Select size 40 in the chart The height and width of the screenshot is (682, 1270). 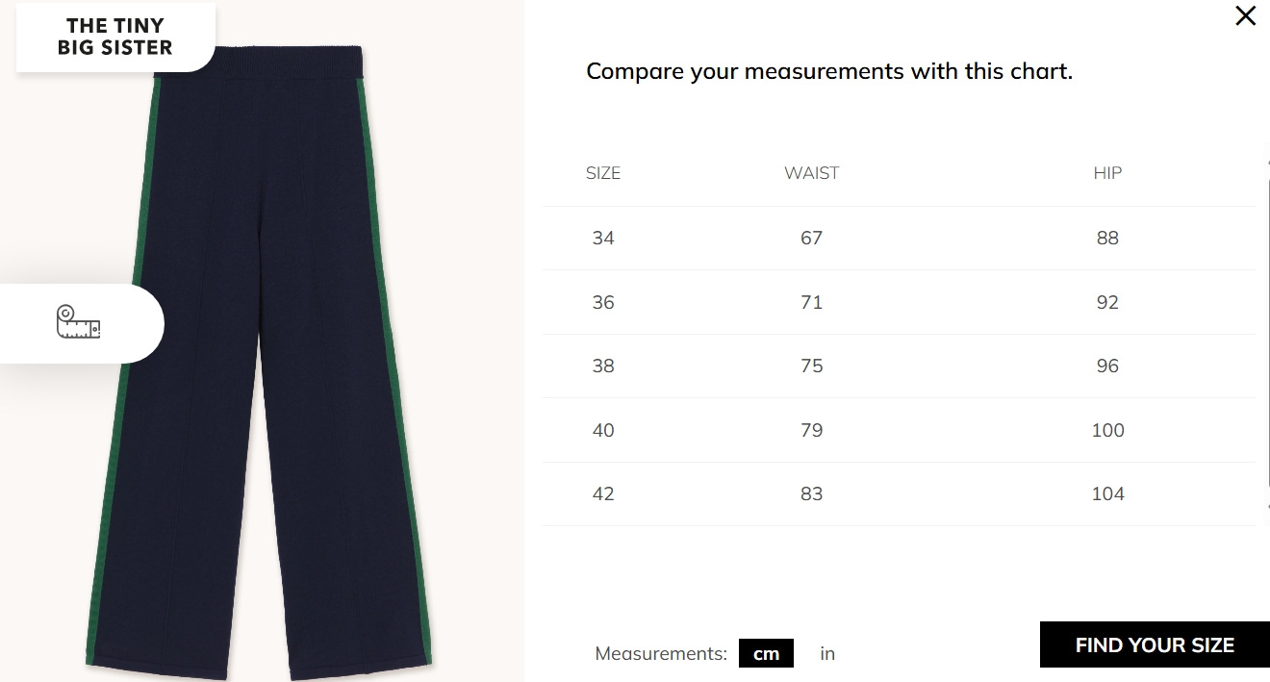[603, 430]
